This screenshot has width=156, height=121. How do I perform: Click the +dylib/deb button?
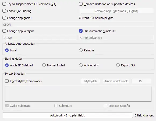[x=90, y=81]
